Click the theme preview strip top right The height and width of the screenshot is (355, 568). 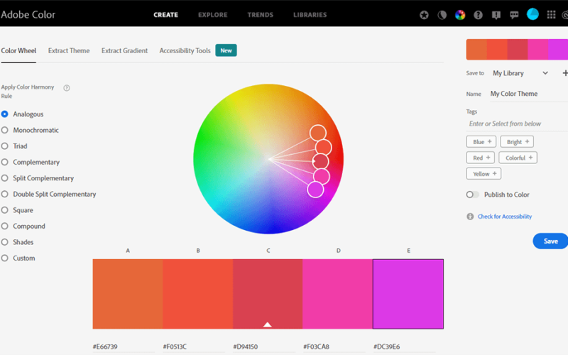pyautogui.click(x=517, y=49)
